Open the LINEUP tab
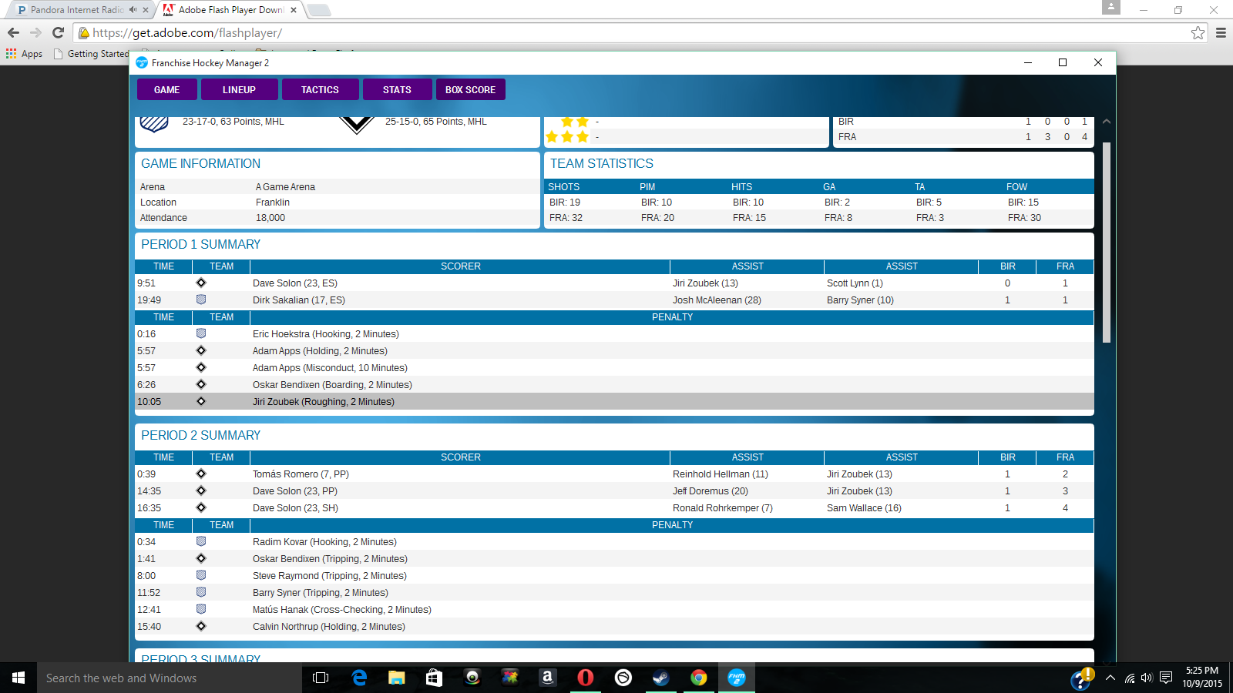 [x=239, y=90]
